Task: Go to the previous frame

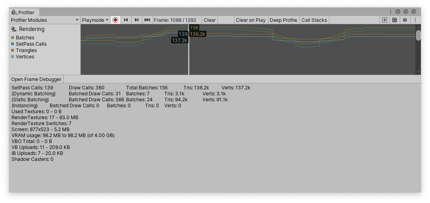Action: coord(126,20)
